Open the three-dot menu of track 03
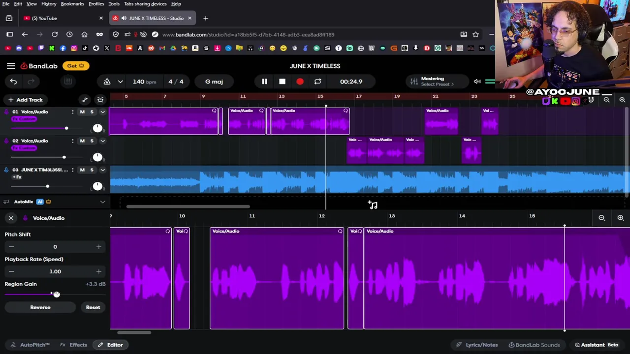Viewport: 630px width, 354px height. click(x=72, y=170)
